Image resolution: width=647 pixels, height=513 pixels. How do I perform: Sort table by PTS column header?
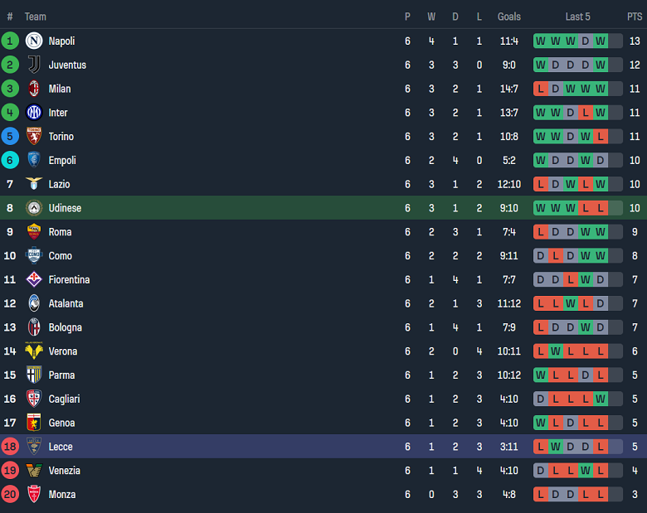634,17
